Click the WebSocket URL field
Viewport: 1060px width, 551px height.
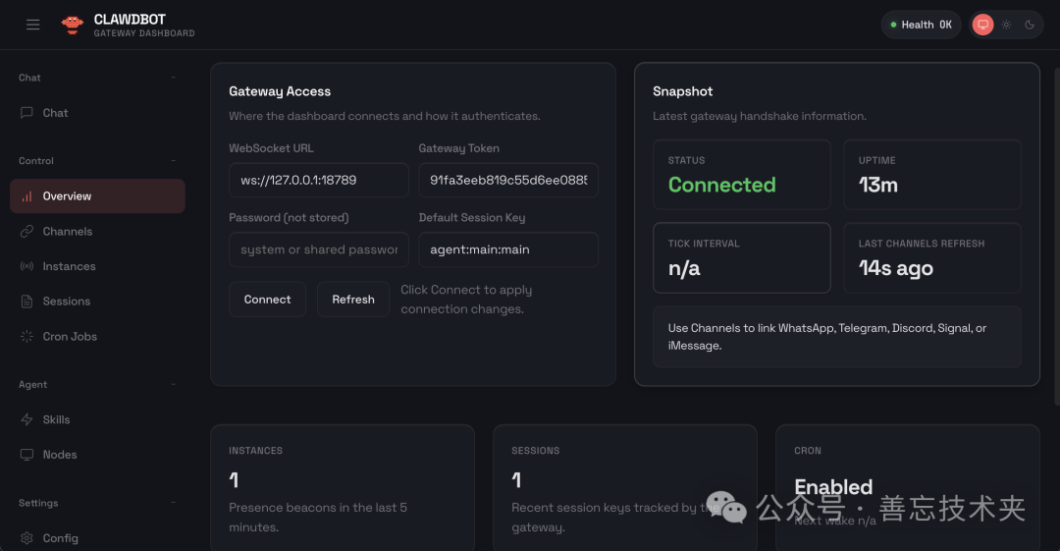pyautogui.click(x=319, y=181)
